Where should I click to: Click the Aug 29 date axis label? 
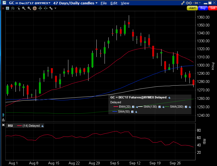tap(94, 163)
